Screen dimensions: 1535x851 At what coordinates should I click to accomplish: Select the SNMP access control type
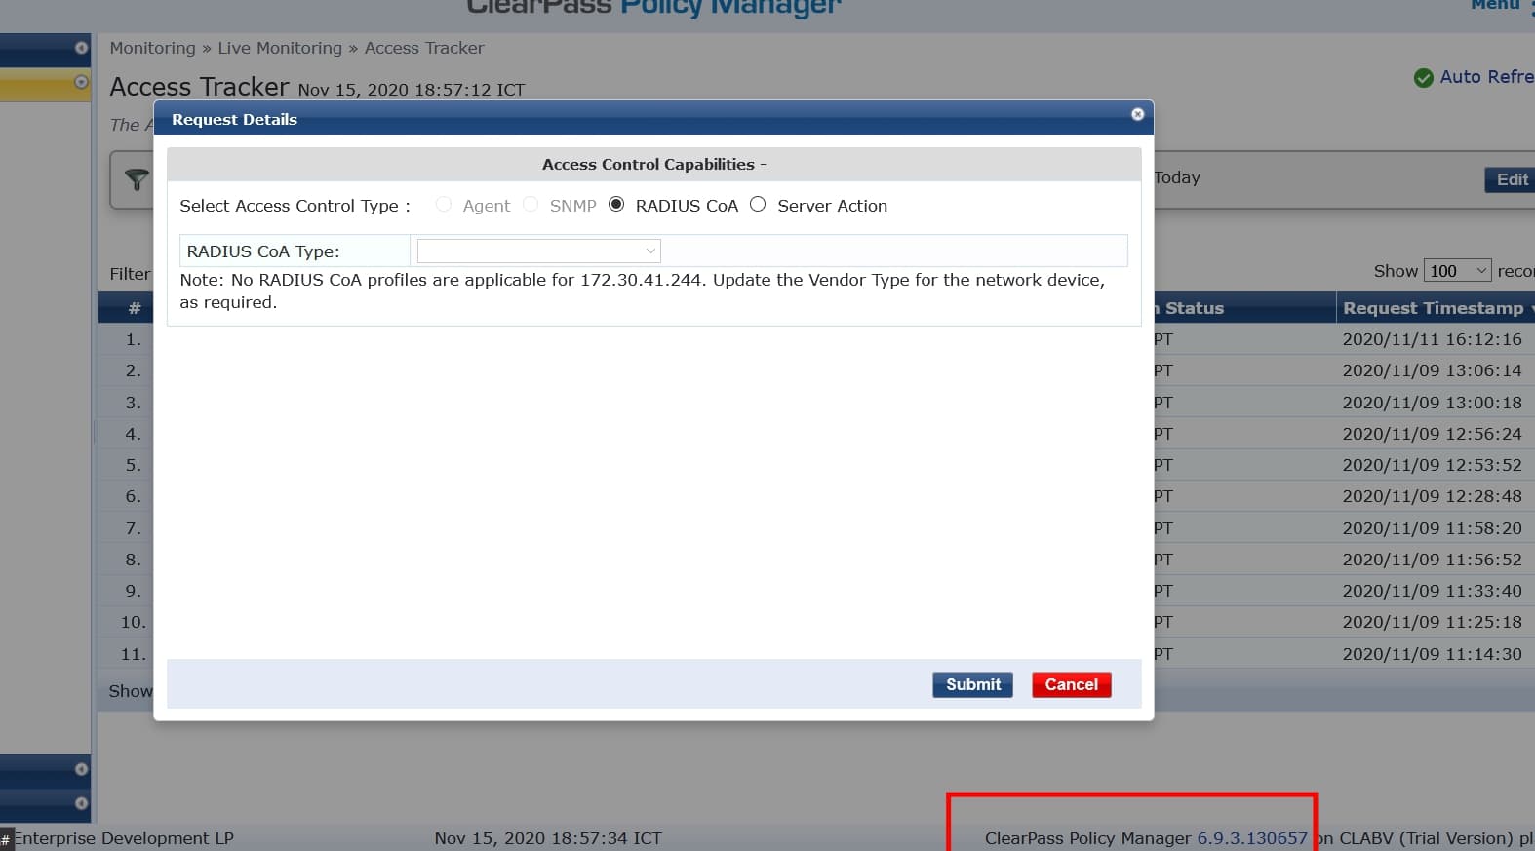coord(531,204)
